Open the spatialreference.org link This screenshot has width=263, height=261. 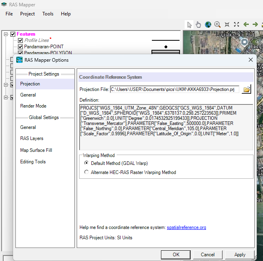click(186, 227)
